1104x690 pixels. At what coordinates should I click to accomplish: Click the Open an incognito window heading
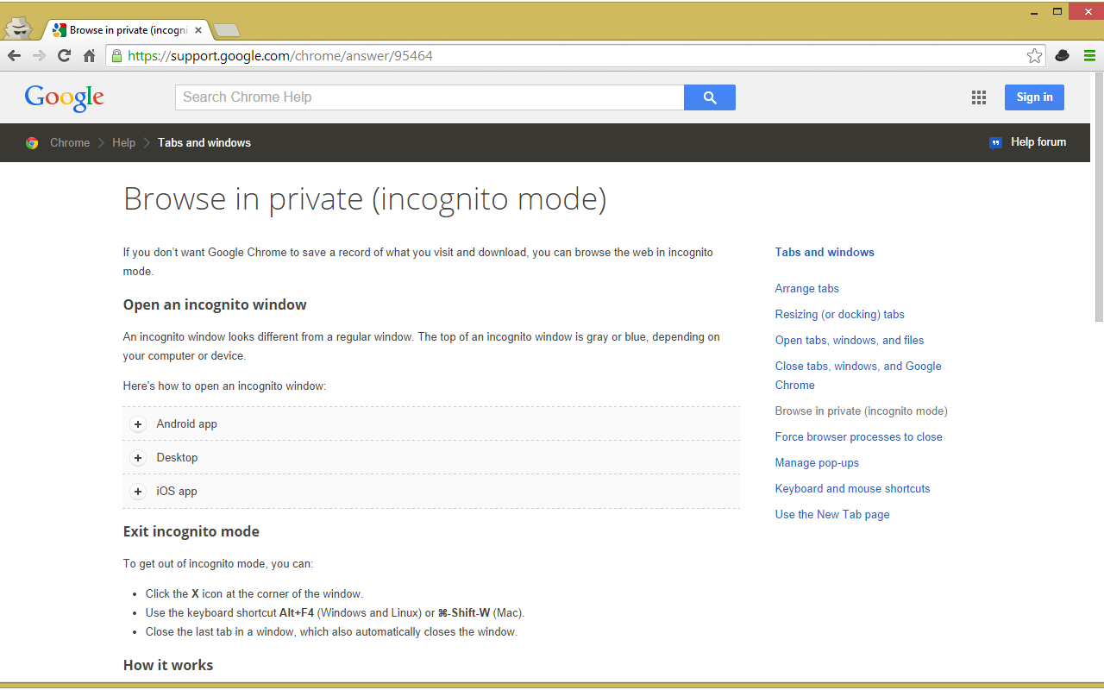pos(215,304)
